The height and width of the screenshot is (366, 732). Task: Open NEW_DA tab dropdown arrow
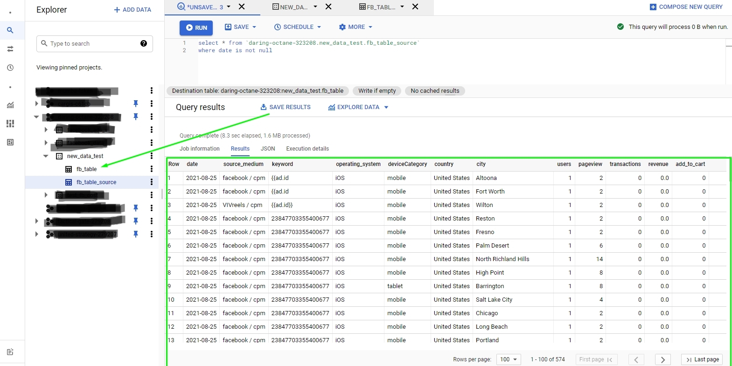coord(315,7)
